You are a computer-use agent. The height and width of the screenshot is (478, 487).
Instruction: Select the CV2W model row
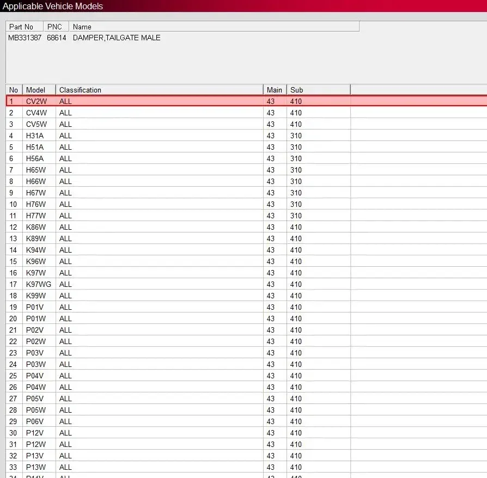247,101
